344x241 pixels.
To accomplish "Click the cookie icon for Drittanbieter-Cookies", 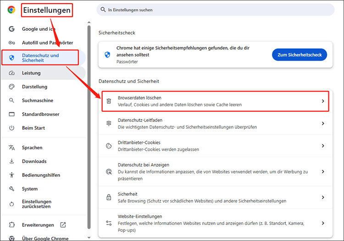I will (x=109, y=146).
